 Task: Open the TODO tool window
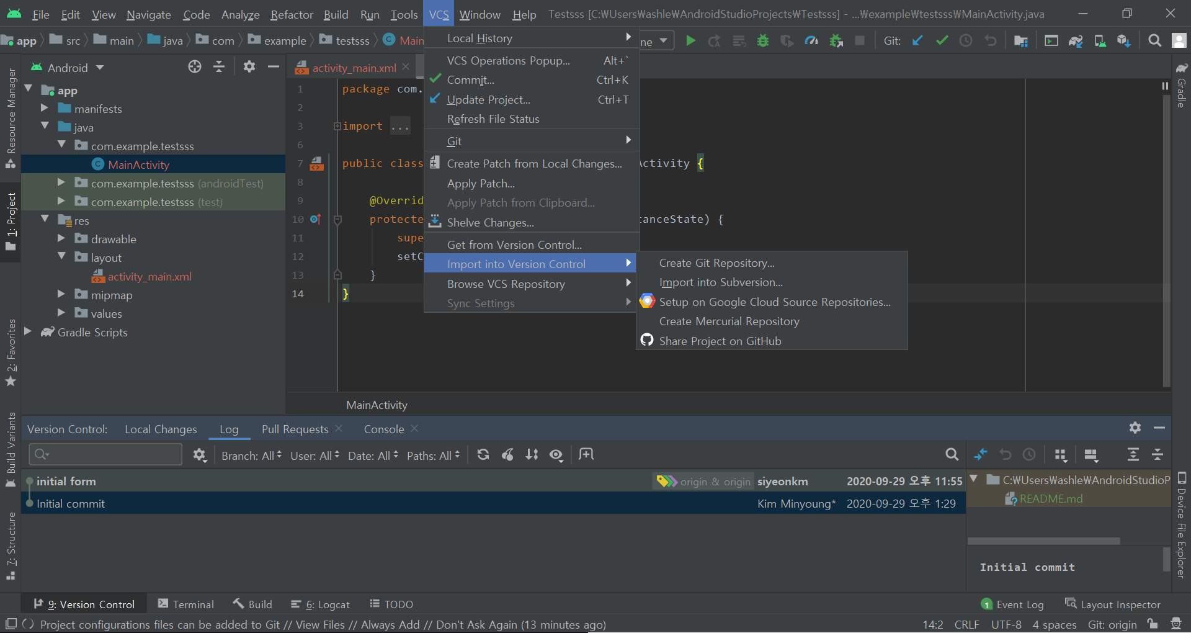click(391, 604)
